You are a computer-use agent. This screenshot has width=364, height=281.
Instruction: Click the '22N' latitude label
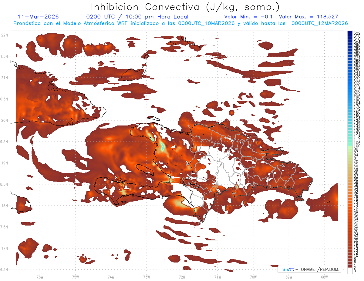click(x=4, y=35)
